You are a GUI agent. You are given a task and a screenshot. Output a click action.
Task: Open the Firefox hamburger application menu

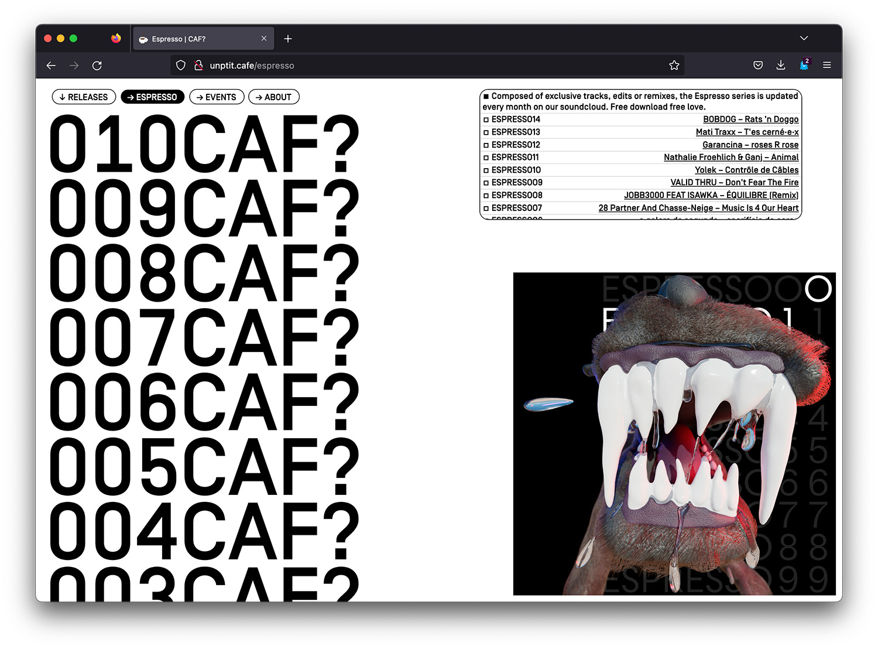826,66
